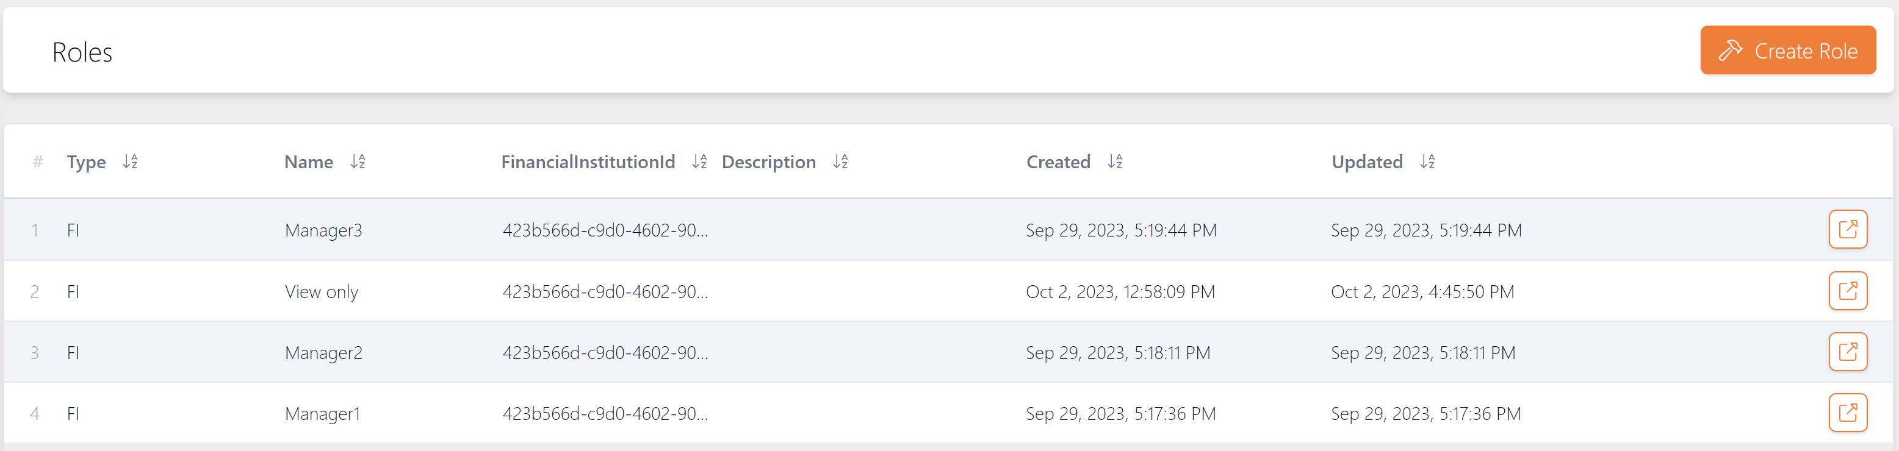Open the edit icon for Manager3 row
1899x451 pixels.
point(1847,230)
